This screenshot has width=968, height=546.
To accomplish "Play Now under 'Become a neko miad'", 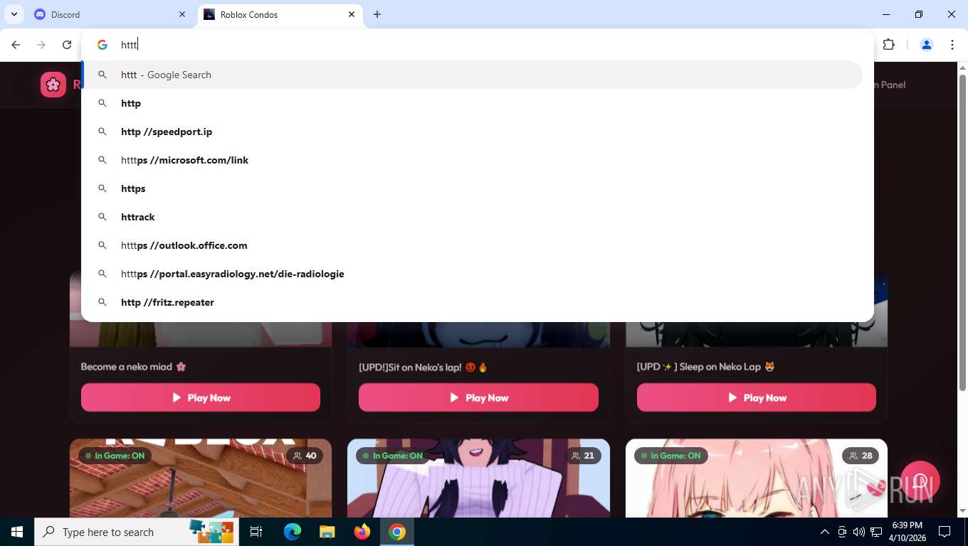I will pyautogui.click(x=201, y=397).
